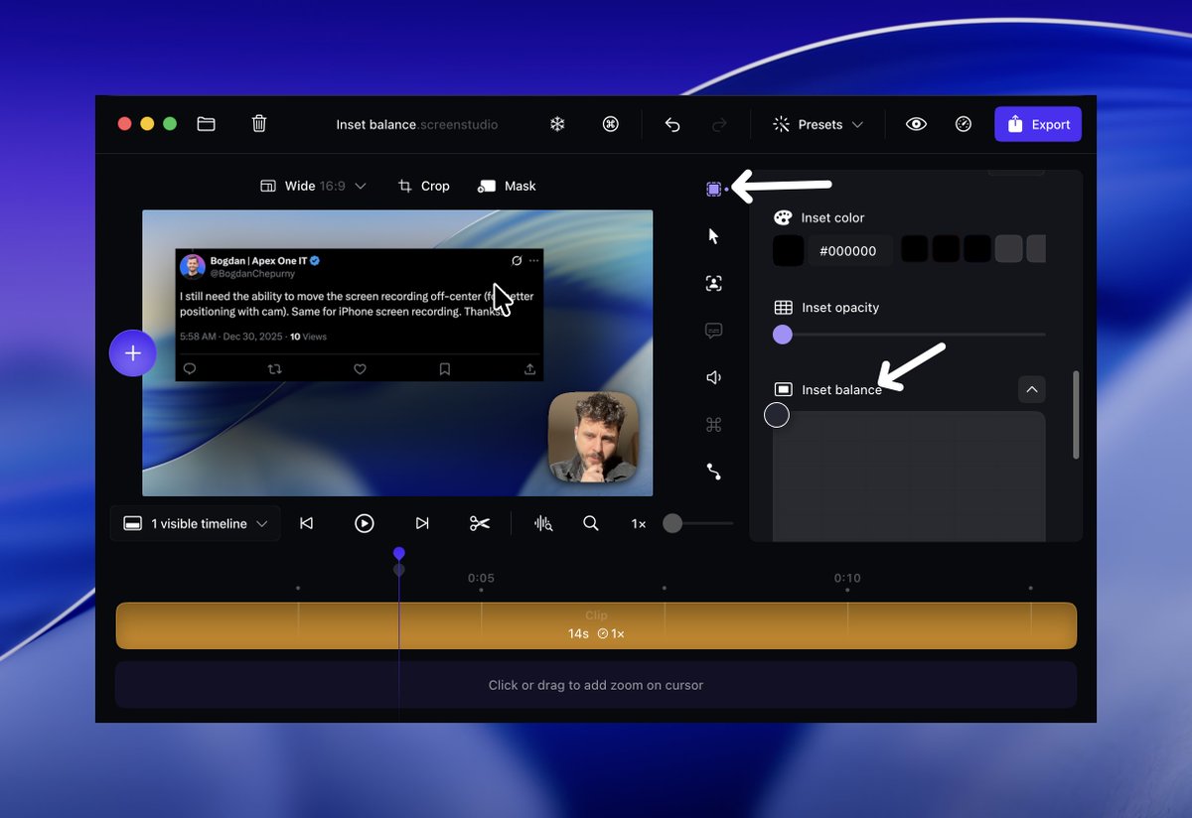The image size is (1192, 818).
Task: Open the audio speaker settings tab
Action: [x=713, y=377]
